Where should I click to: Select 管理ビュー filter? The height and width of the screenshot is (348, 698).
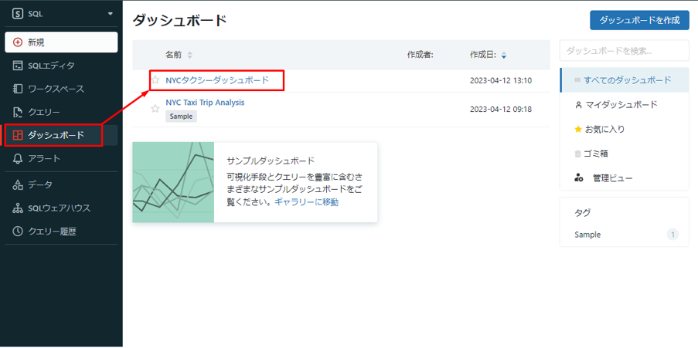[x=625, y=178]
